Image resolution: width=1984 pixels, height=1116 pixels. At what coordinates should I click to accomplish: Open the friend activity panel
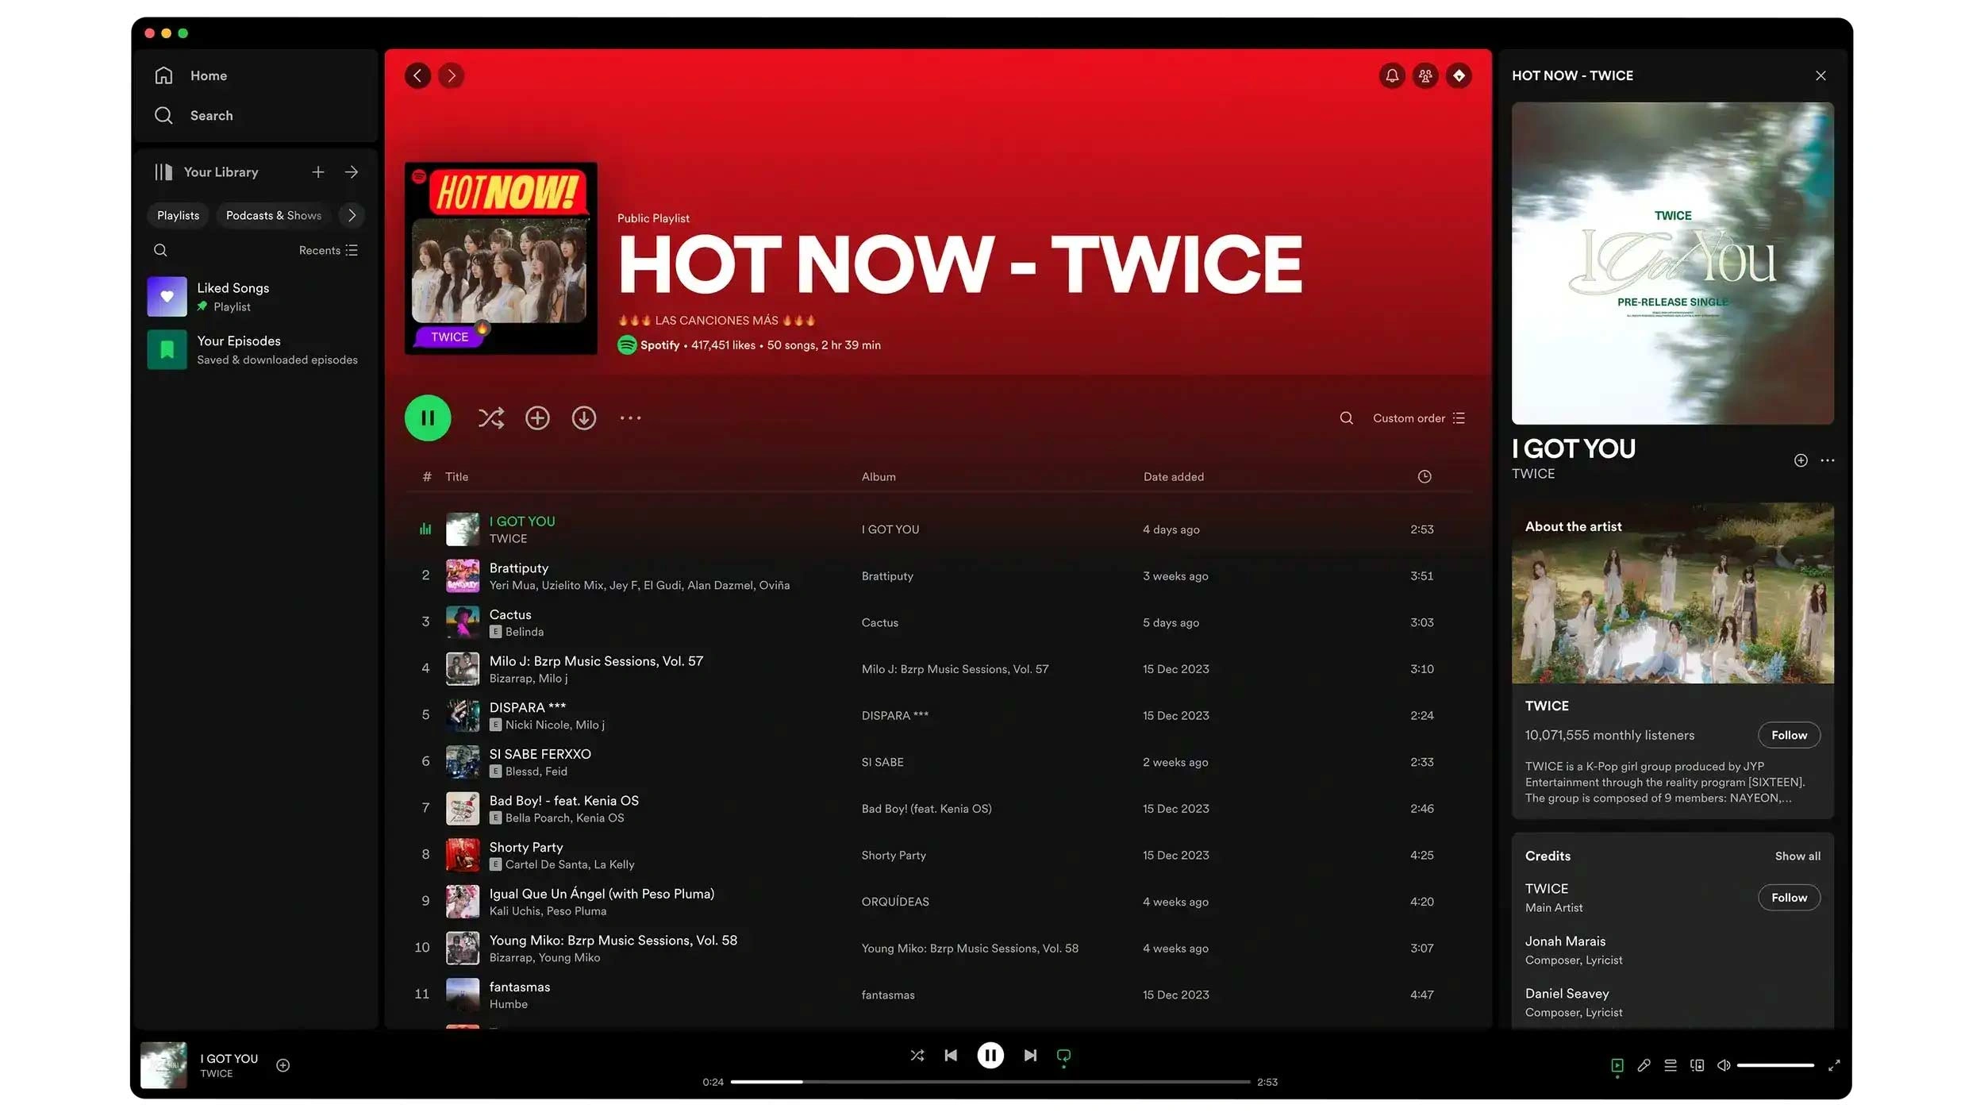[1426, 75]
